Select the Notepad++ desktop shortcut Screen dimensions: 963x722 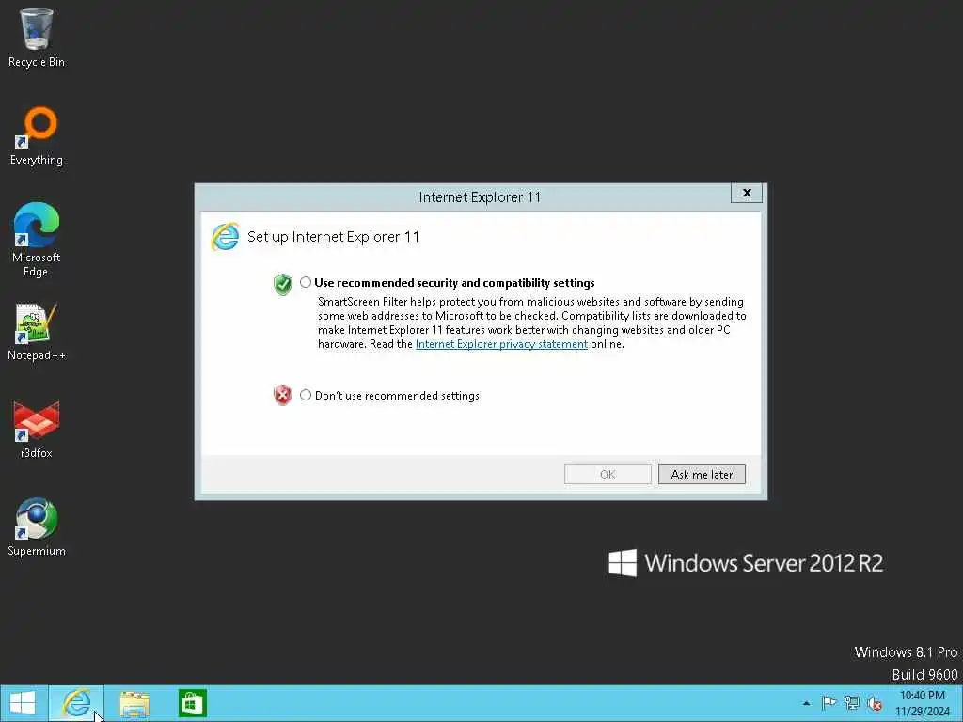[x=37, y=332]
